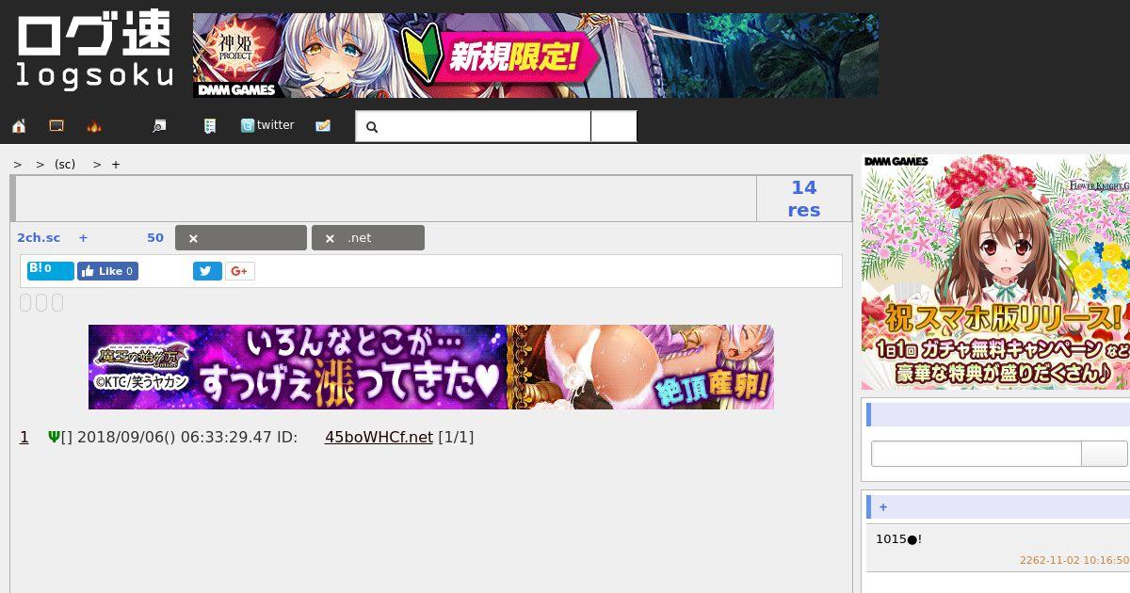Go to the home icon in navbar
Viewport: 1130px width, 593px height.
point(19,126)
